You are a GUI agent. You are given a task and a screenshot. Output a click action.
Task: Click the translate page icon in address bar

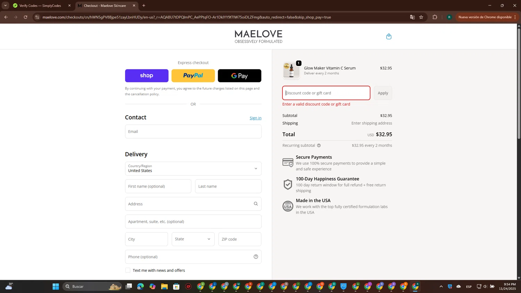click(x=412, y=17)
